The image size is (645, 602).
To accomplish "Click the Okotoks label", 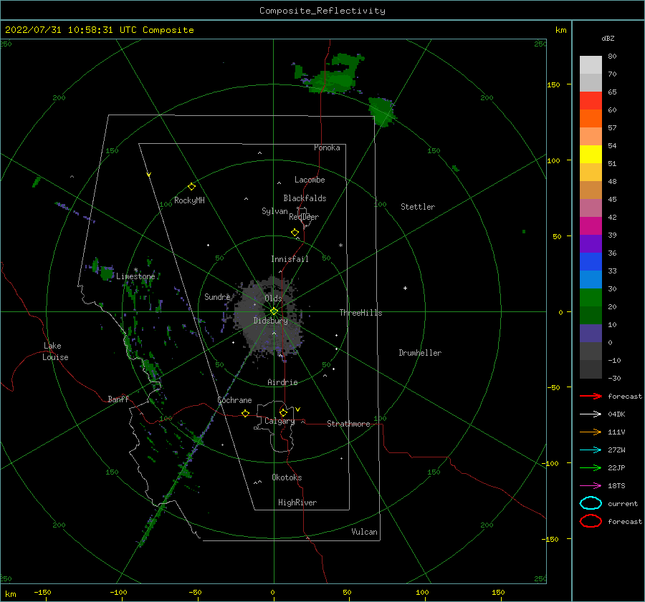I will pos(287,477).
